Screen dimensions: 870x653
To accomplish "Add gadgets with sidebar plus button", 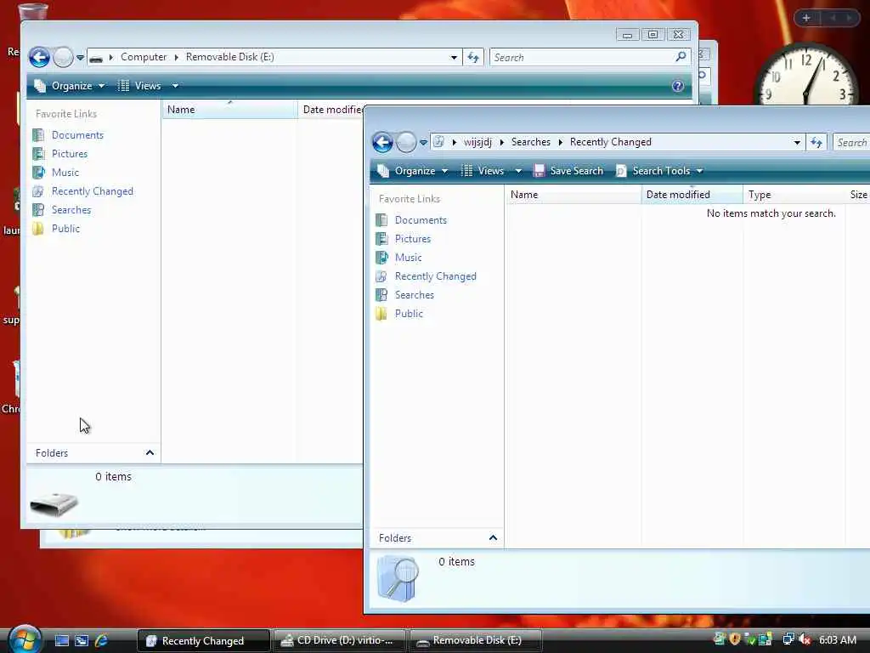I will [x=806, y=18].
